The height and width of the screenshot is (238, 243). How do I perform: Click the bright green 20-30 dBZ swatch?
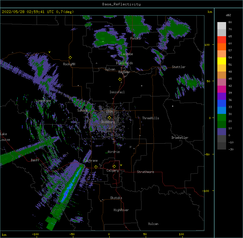pyautogui.click(x=222, y=118)
